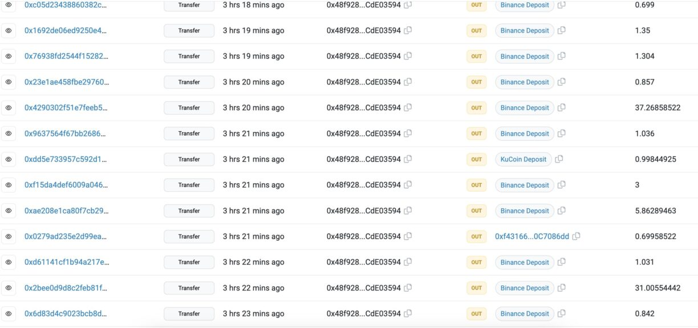The height and width of the screenshot is (328, 698).
Task: Toggle eye preview for 0x4290302f51e7feeb5
Action: pyautogui.click(x=9, y=108)
